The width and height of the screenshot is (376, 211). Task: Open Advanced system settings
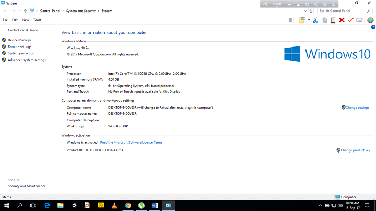(x=27, y=60)
